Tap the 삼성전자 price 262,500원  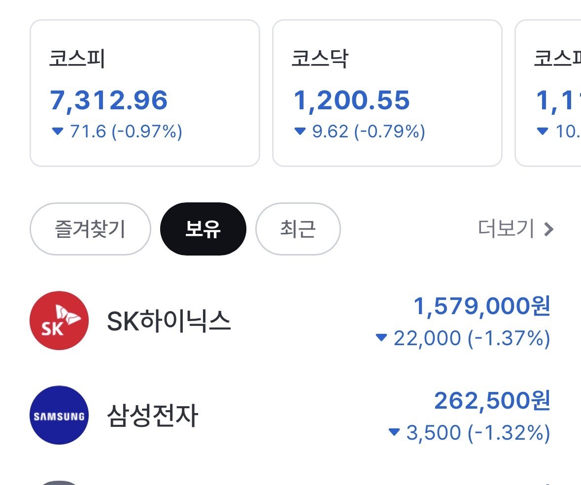pyautogui.click(x=492, y=401)
